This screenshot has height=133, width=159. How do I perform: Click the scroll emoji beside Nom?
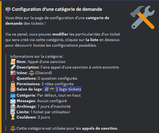[13, 62]
